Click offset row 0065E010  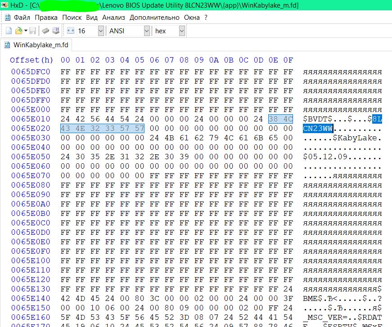click(x=31, y=119)
